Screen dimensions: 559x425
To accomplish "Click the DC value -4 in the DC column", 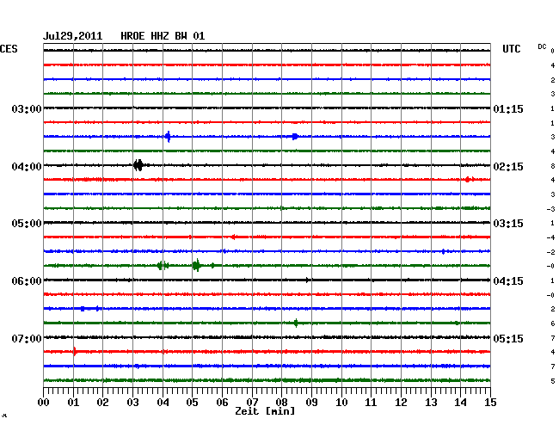I will (550, 237).
